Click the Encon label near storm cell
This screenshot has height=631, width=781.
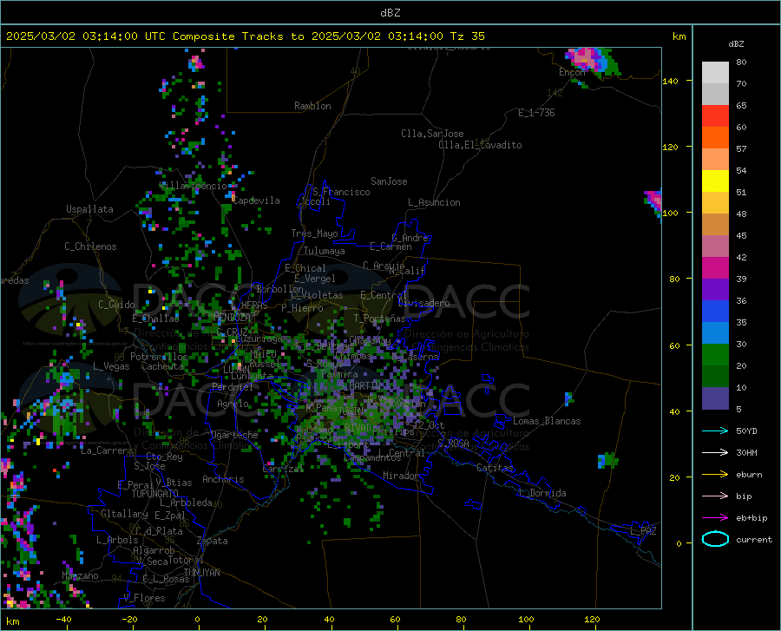click(x=572, y=72)
